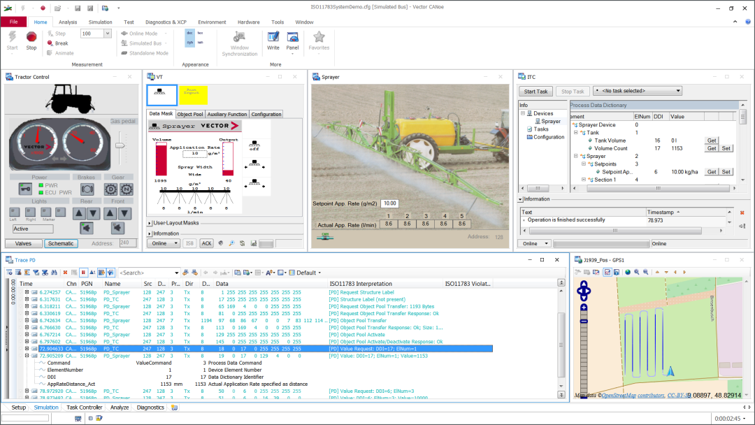This screenshot has height=425, width=755.
Task: Open the Panel icon in ribbon
Action: [292, 38]
